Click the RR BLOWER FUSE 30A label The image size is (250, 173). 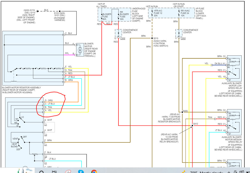click(x=124, y=15)
